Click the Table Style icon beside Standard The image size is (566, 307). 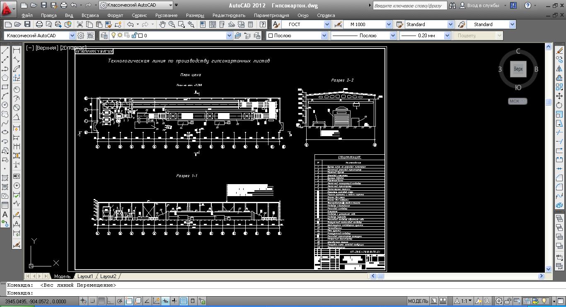pyautogui.click(x=399, y=24)
